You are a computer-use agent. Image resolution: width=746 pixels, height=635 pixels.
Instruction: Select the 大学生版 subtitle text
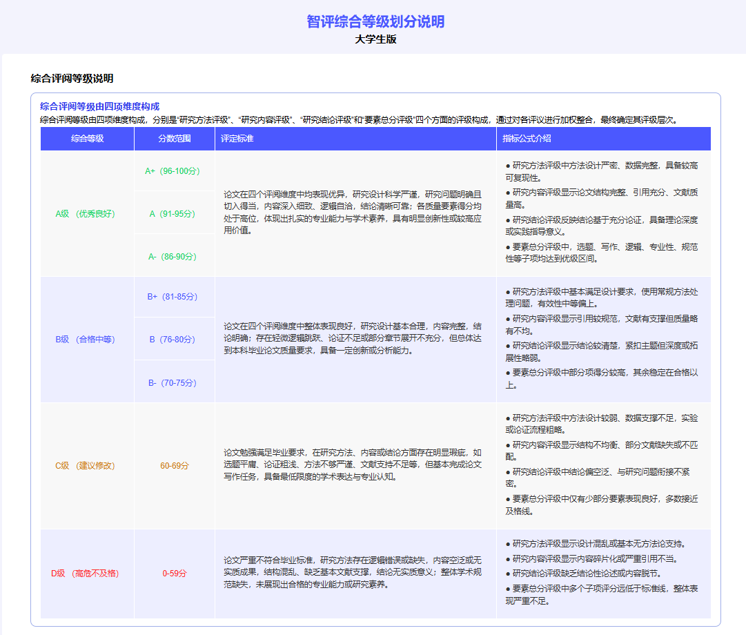(375, 39)
